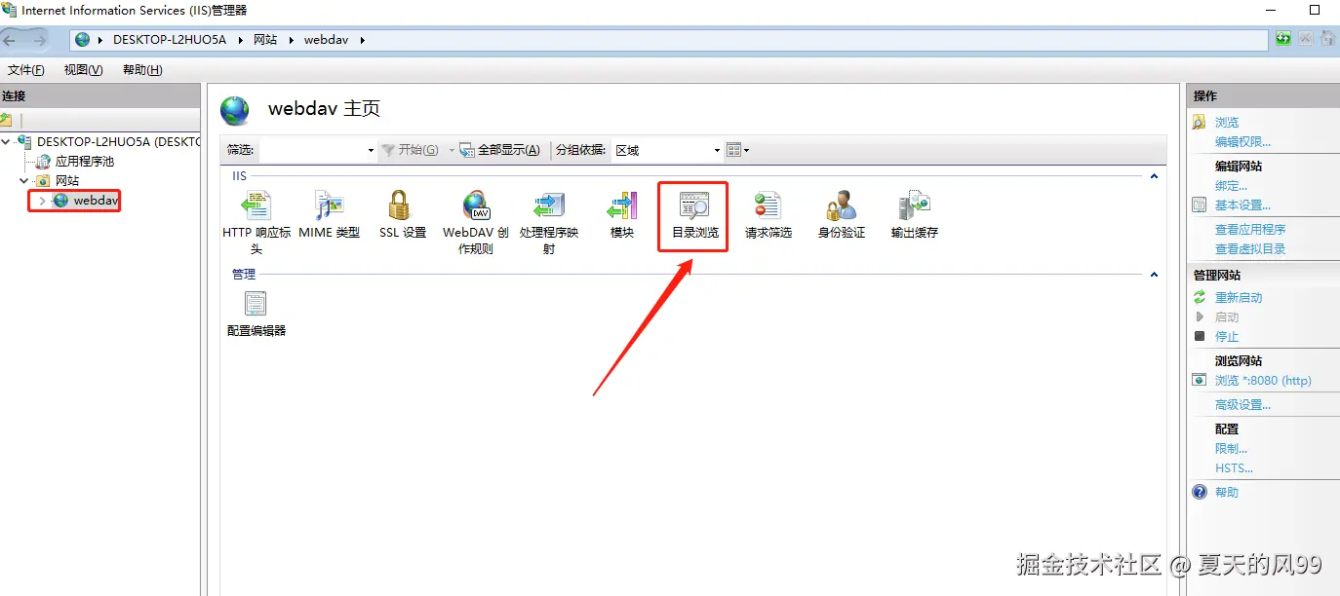Screen dimensions: 1340x596
Task: Open the SSL 设置 lock icon
Action: click(403, 215)
